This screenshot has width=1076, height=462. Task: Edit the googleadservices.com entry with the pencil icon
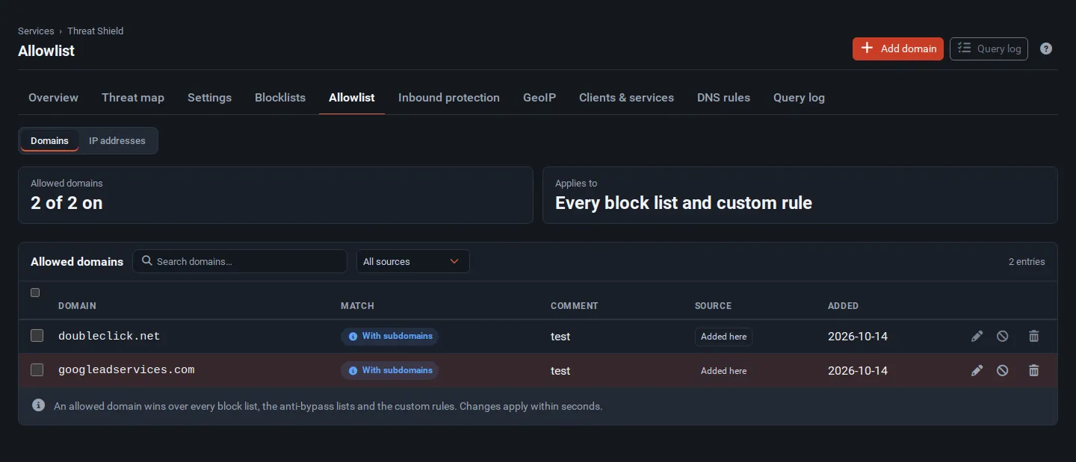(977, 370)
